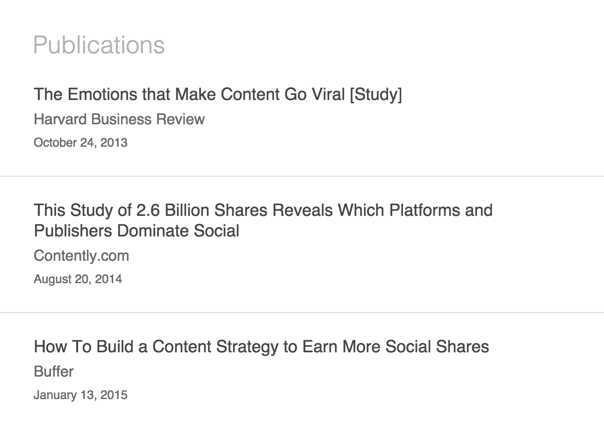Click the Publications section heading
Image resolution: width=604 pixels, height=428 pixels.
pyautogui.click(x=99, y=45)
